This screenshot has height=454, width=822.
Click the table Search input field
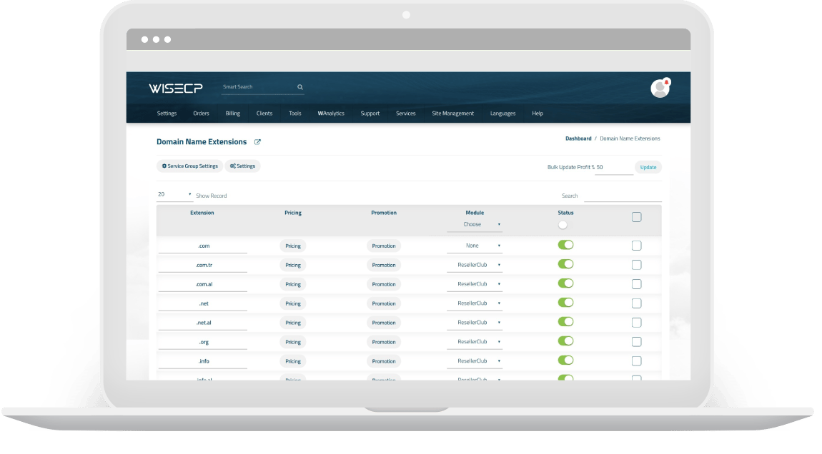pos(623,196)
